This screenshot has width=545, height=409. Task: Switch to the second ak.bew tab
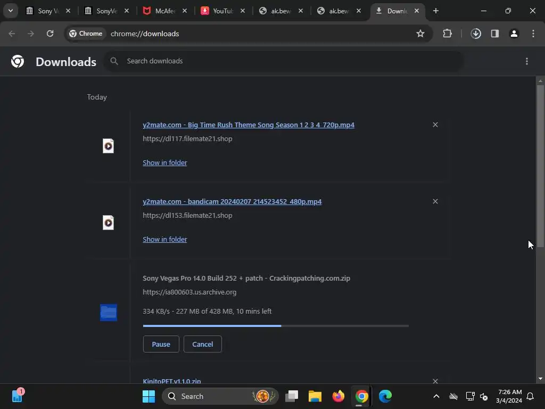(x=334, y=11)
